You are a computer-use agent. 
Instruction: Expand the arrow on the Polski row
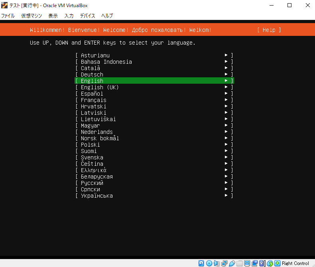226,144
